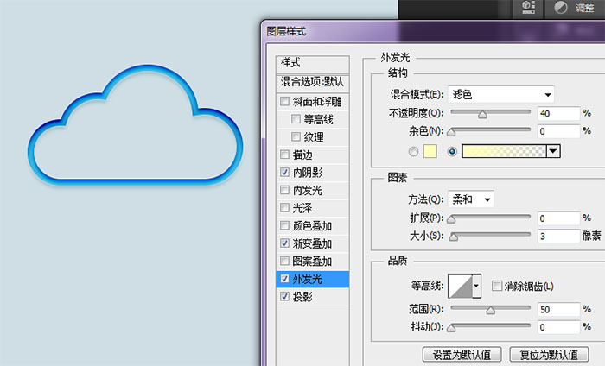Viewport: 605px width, 366px height.
Task: Open the 等高线 contour picker arrow
Action: point(476,286)
